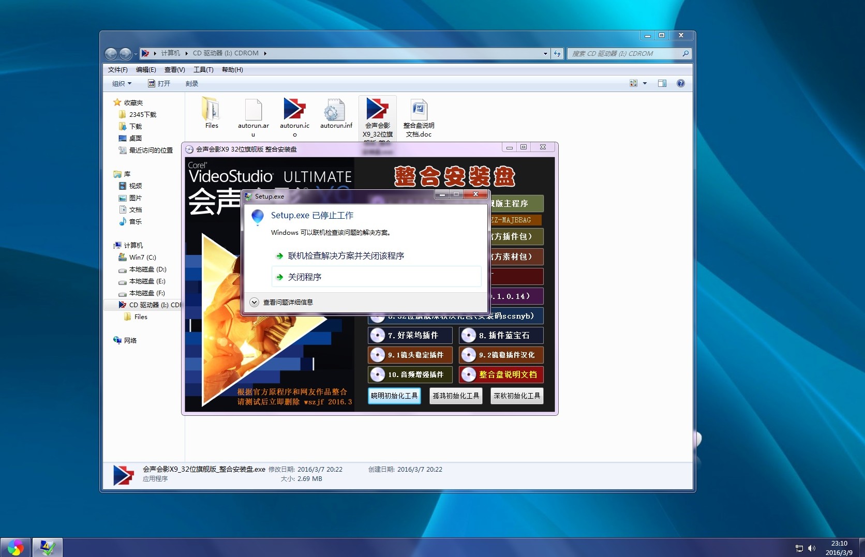Open 收藏夹 favorites in sidebar
Viewport: 865px width, 557px height.
coord(128,103)
